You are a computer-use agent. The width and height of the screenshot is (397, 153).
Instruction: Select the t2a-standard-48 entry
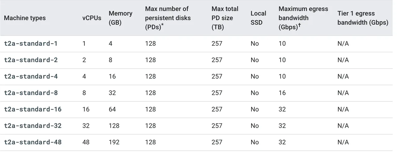click(x=33, y=142)
